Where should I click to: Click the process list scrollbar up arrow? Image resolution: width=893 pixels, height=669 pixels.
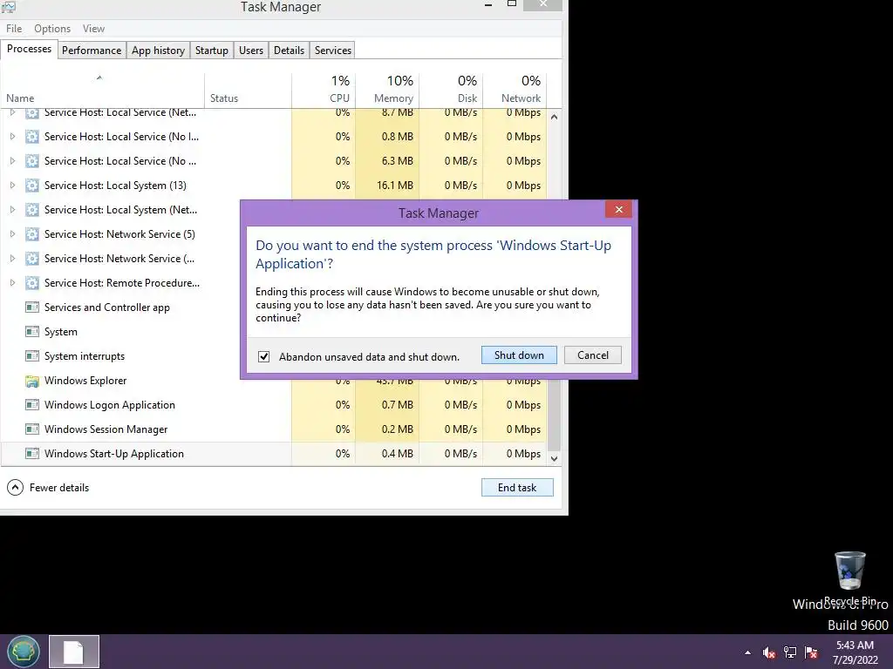click(554, 117)
